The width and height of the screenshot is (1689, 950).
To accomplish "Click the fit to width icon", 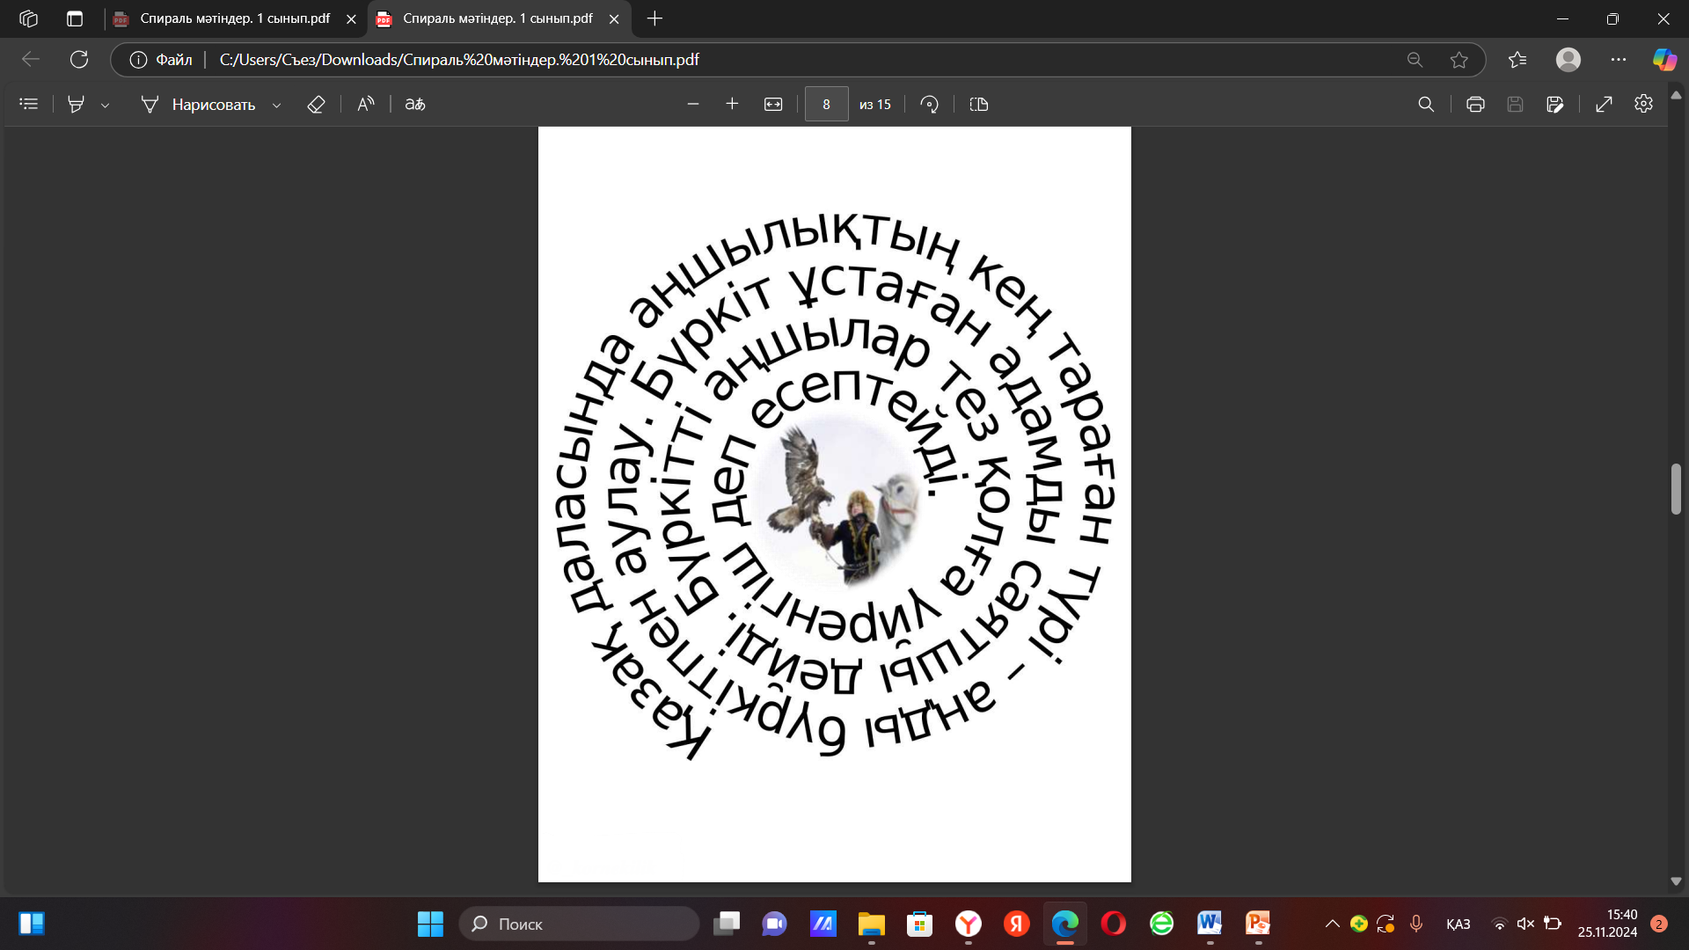I will click(x=773, y=104).
